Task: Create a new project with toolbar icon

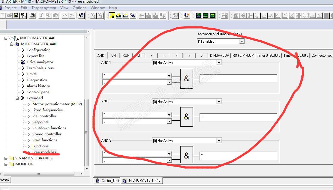Action: pos(2,16)
